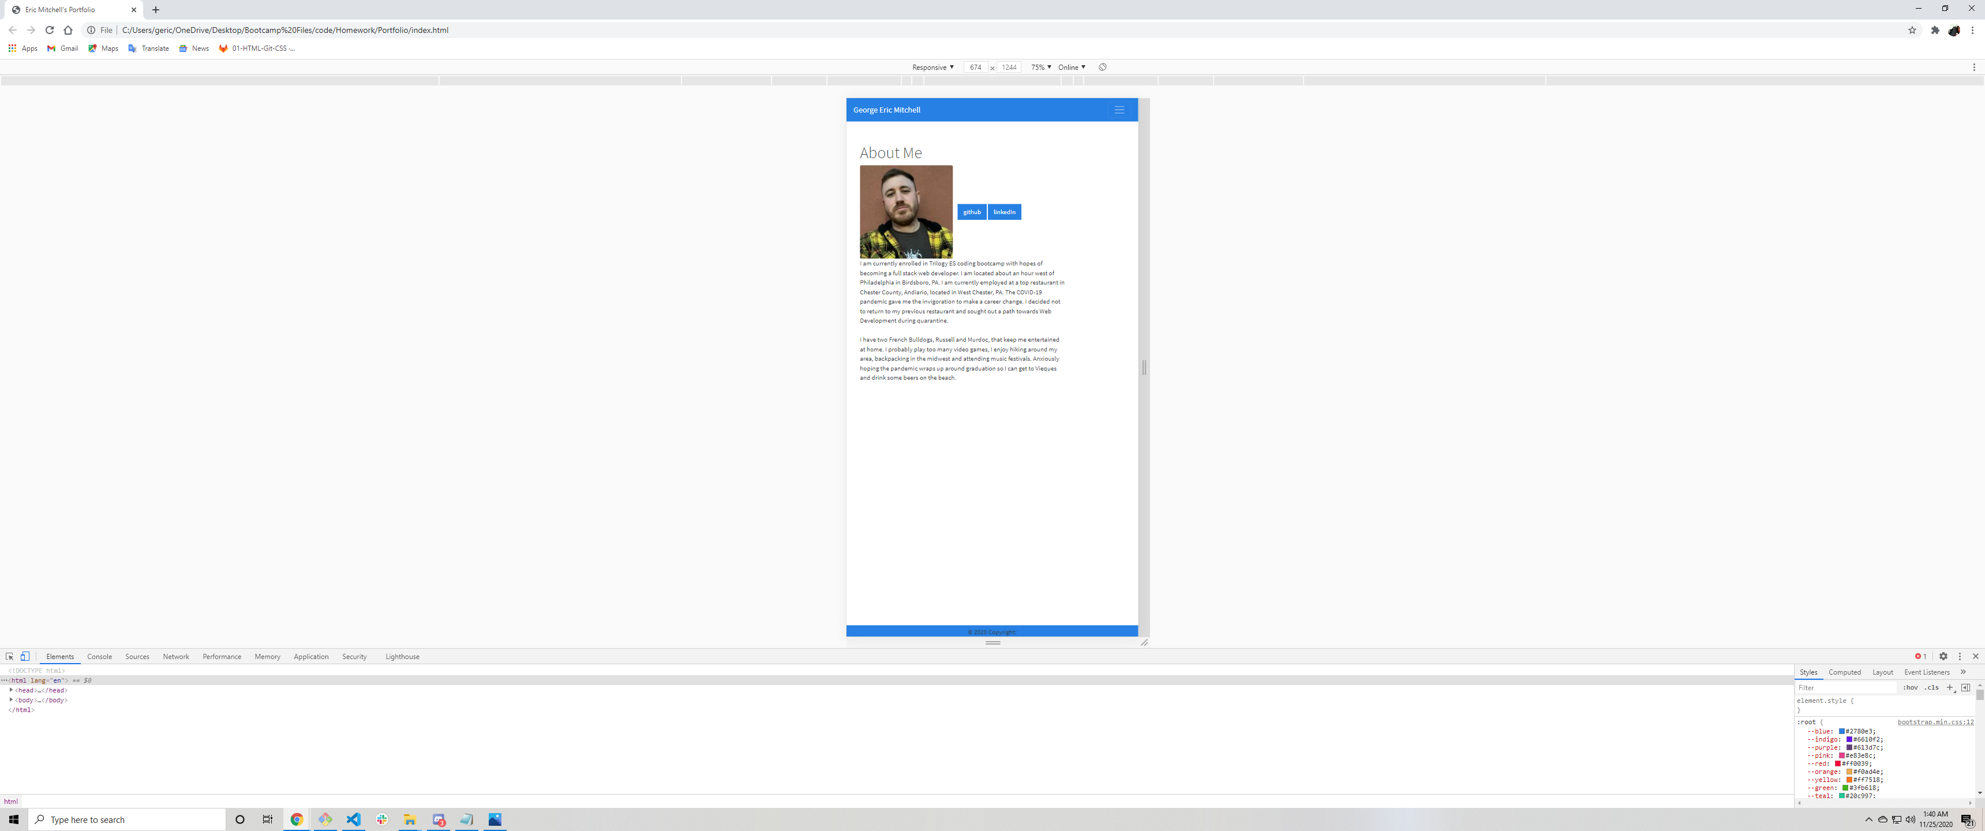
Task: Click the github button on the page
Action: 972,212
